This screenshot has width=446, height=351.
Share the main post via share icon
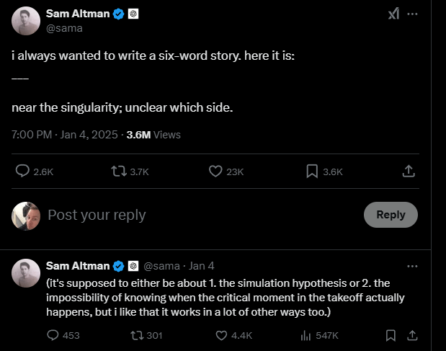tap(408, 171)
